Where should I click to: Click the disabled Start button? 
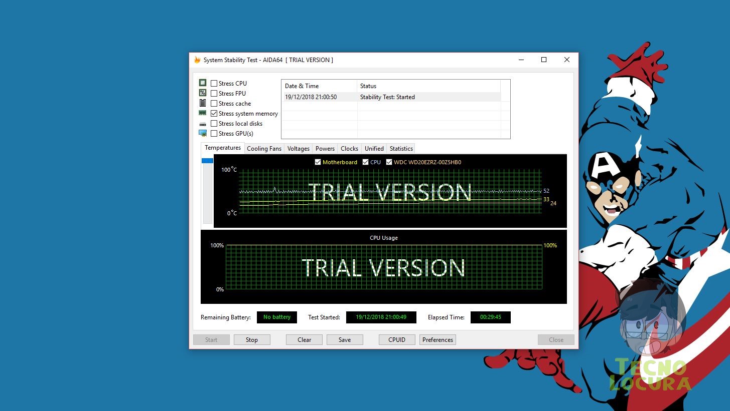(x=211, y=340)
